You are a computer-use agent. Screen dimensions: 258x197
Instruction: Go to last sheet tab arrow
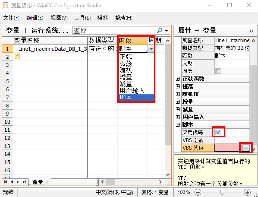tap(24, 182)
